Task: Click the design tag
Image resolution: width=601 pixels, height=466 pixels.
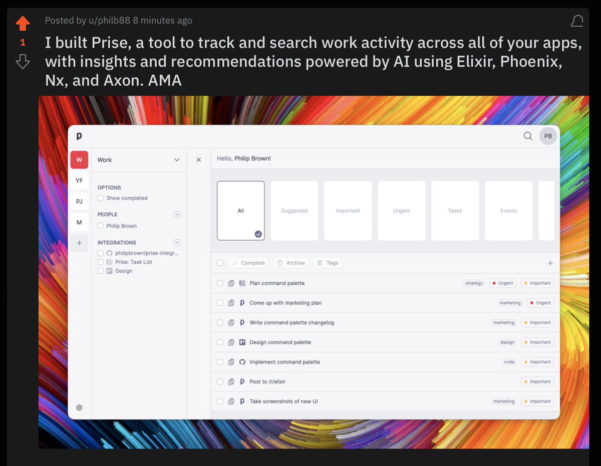Action: [507, 342]
